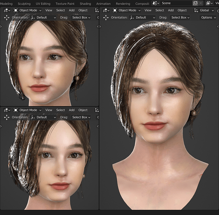Screen dimensions: 219x215
Task: Switch to the UV Editing workspace tab
Action: click(x=43, y=4)
